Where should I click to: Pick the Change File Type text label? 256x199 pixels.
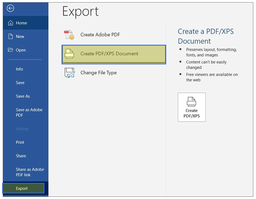coord(98,73)
